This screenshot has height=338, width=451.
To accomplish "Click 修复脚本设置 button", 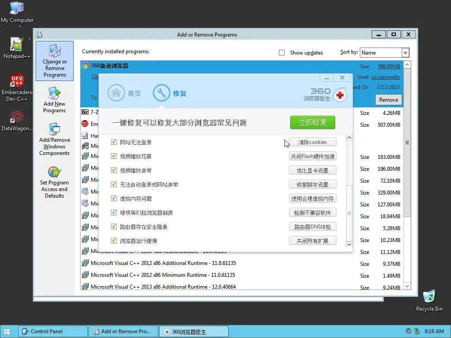I will (x=313, y=184).
